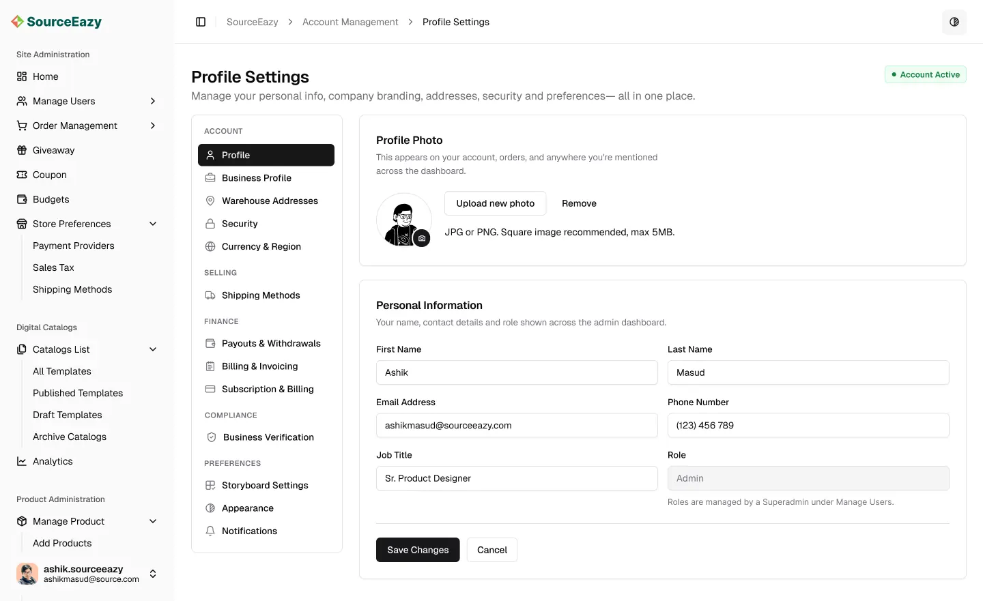Screen dimensions: 983x601
Task: Switch theme with the contrast icon
Action: [x=954, y=22]
